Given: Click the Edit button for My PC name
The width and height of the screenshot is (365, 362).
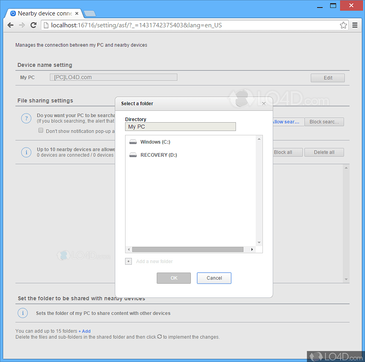Looking at the screenshot, I should (327, 78).
